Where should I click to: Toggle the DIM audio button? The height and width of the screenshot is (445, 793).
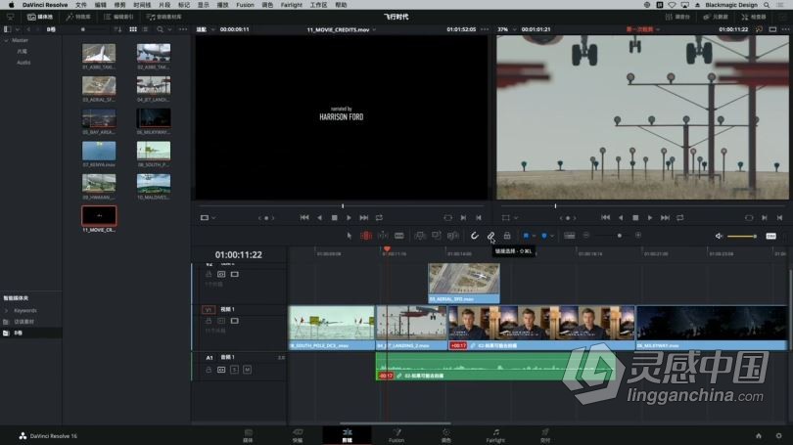(770, 236)
